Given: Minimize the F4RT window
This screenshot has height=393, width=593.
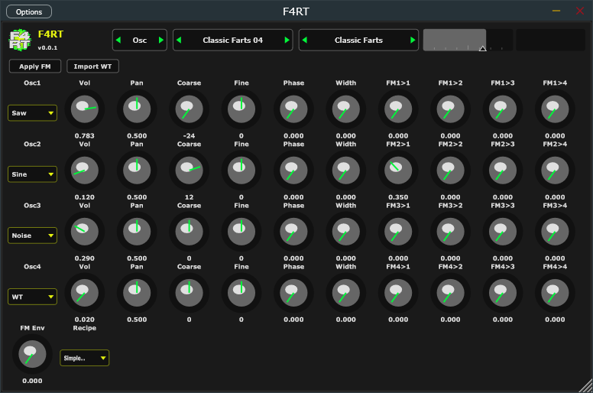Looking at the screenshot, I should 556,11.
